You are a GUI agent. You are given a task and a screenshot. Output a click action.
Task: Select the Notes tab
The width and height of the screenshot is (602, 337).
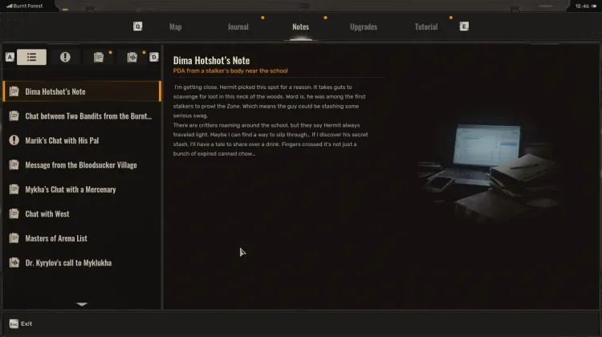[x=301, y=26]
